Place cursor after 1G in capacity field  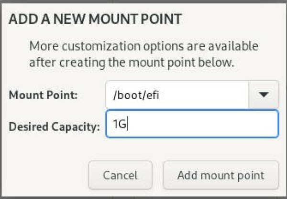128,125
